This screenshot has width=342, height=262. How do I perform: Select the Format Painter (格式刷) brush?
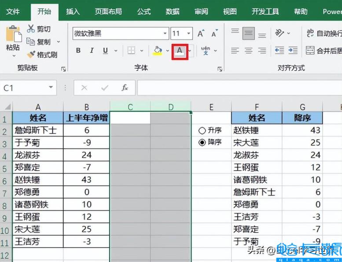(x=31, y=55)
